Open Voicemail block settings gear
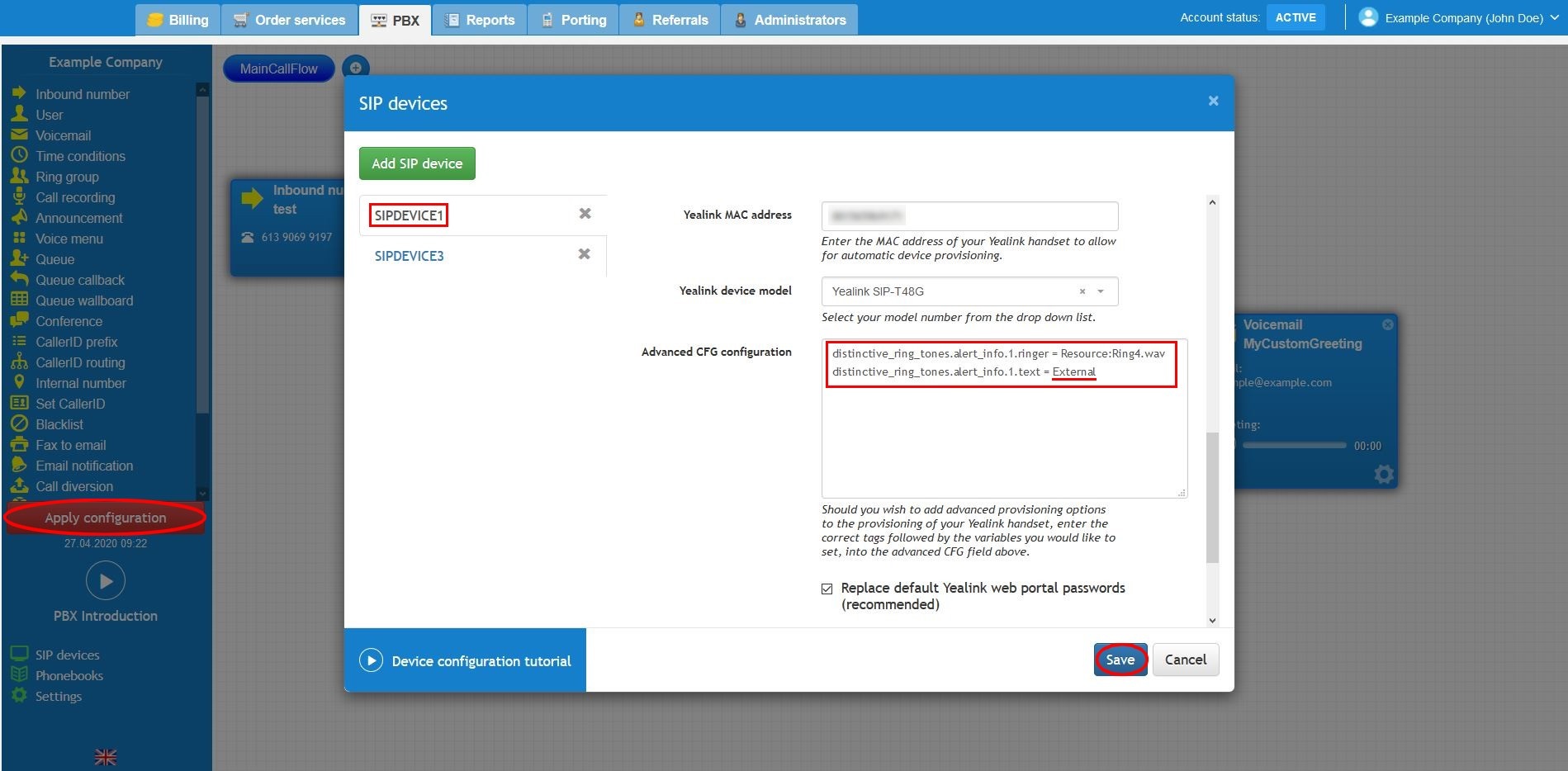This screenshot has height=771, width=1568. tap(1383, 474)
